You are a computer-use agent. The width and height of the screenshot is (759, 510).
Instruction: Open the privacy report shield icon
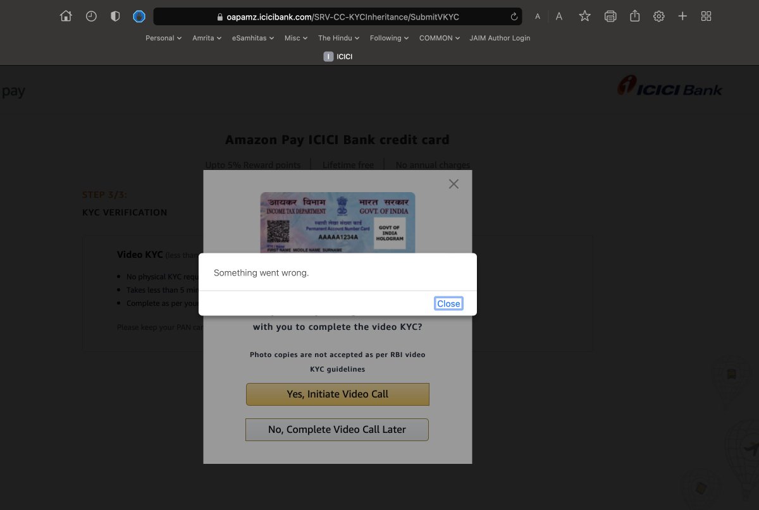(115, 16)
